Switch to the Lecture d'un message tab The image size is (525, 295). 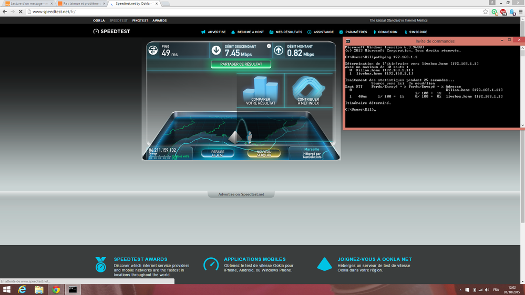(x=29, y=3)
